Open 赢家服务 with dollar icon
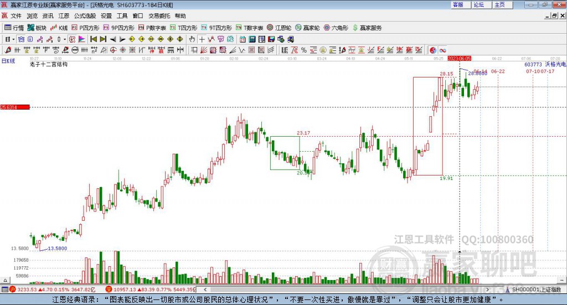Screen dimensions: 567x305 pos(367,28)
